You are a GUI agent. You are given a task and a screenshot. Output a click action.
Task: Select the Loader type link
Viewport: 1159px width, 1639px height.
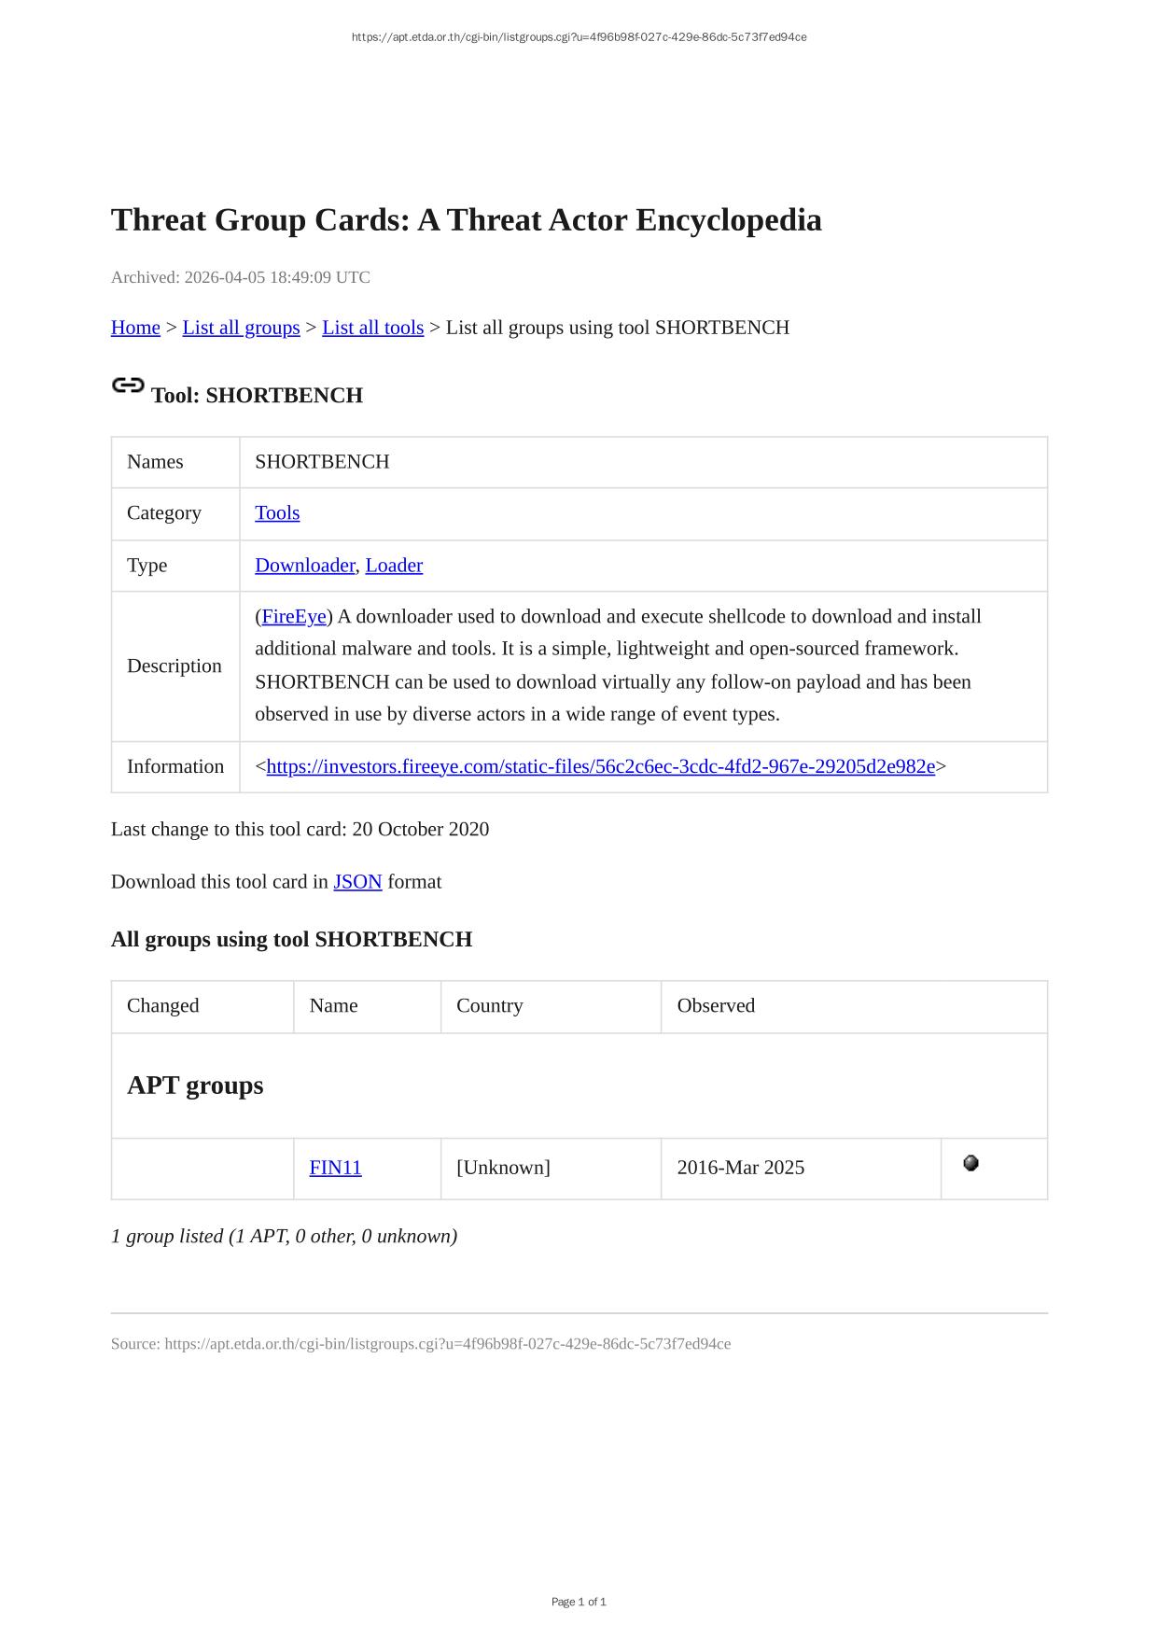pyautogui.click(x=394, y=566)
